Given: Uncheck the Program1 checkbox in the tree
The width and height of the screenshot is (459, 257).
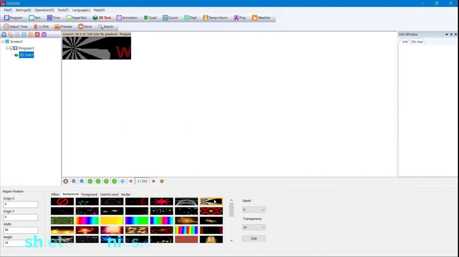Looking at the screenshot, I should point(12,48).
